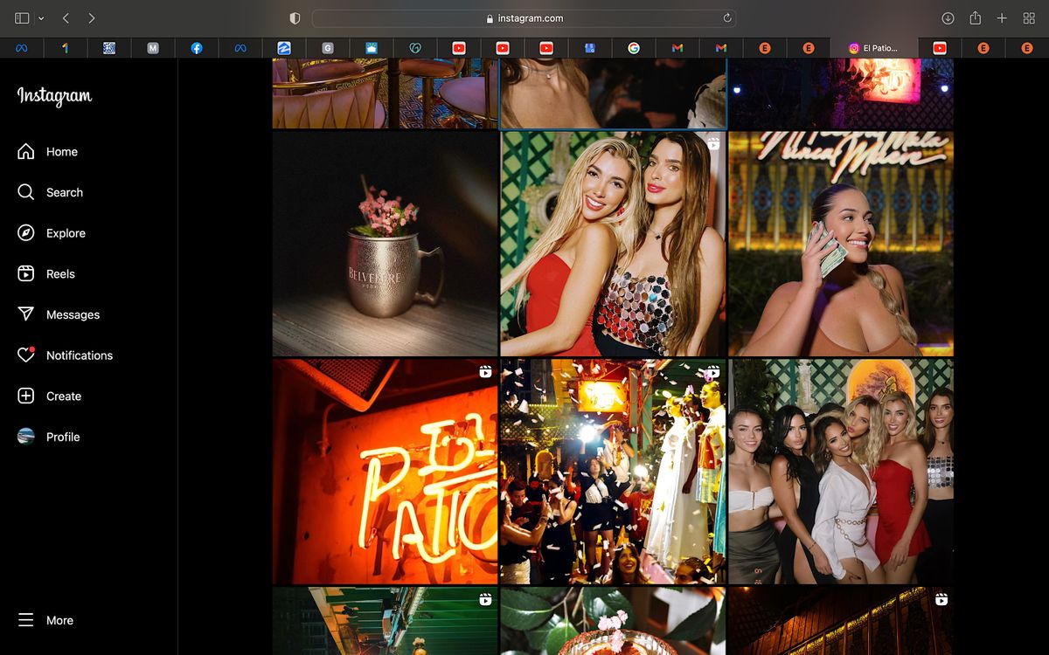
Task: Switch to the El Patio browser tab
Action: (874, 48)
